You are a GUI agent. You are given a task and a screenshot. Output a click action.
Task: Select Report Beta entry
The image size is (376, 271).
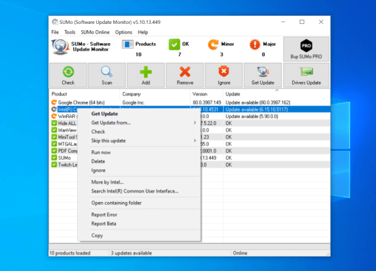tap(140, 223)
